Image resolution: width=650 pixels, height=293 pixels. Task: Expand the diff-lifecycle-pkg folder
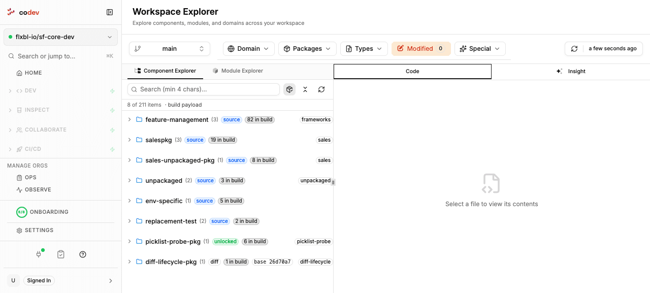click(129, 262)
